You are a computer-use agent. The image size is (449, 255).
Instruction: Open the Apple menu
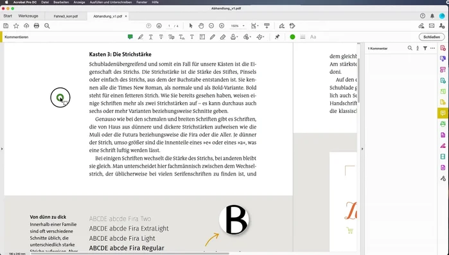(6, 2)
